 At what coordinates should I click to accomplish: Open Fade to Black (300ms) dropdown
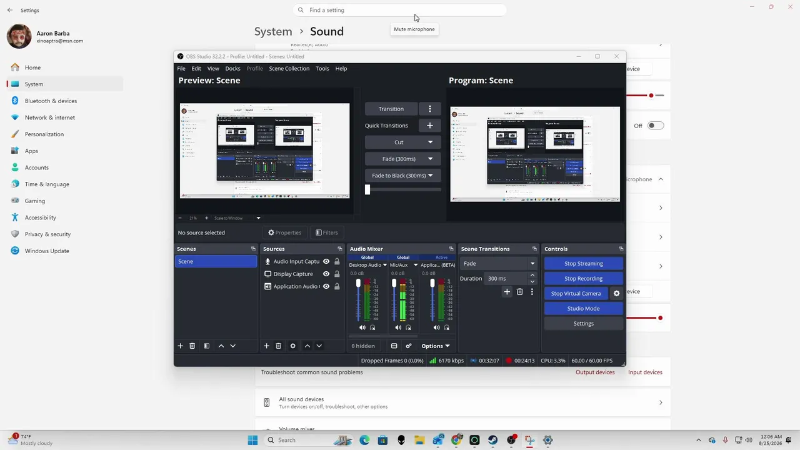click(x=402, y=176)
